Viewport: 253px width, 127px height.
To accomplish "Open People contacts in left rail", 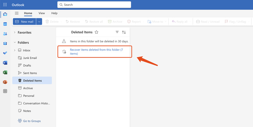I will 5,34.
